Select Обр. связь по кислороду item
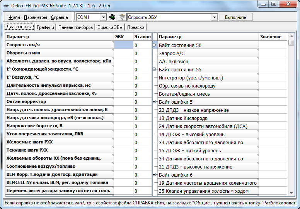The image size is (300, 209). (208, 86)
